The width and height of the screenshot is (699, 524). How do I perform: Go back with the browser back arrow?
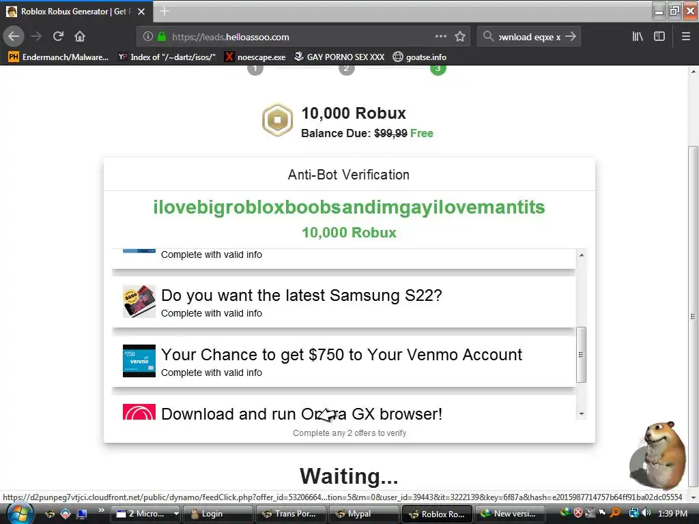point(14,36)
